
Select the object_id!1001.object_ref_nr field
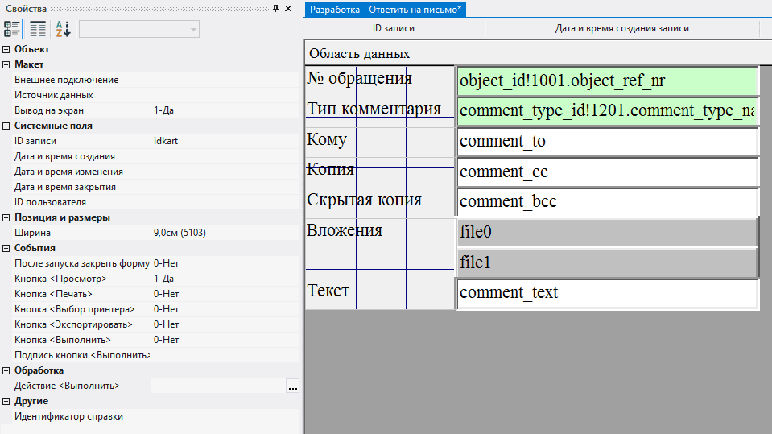pyautogui.click(x=607, y=81)
